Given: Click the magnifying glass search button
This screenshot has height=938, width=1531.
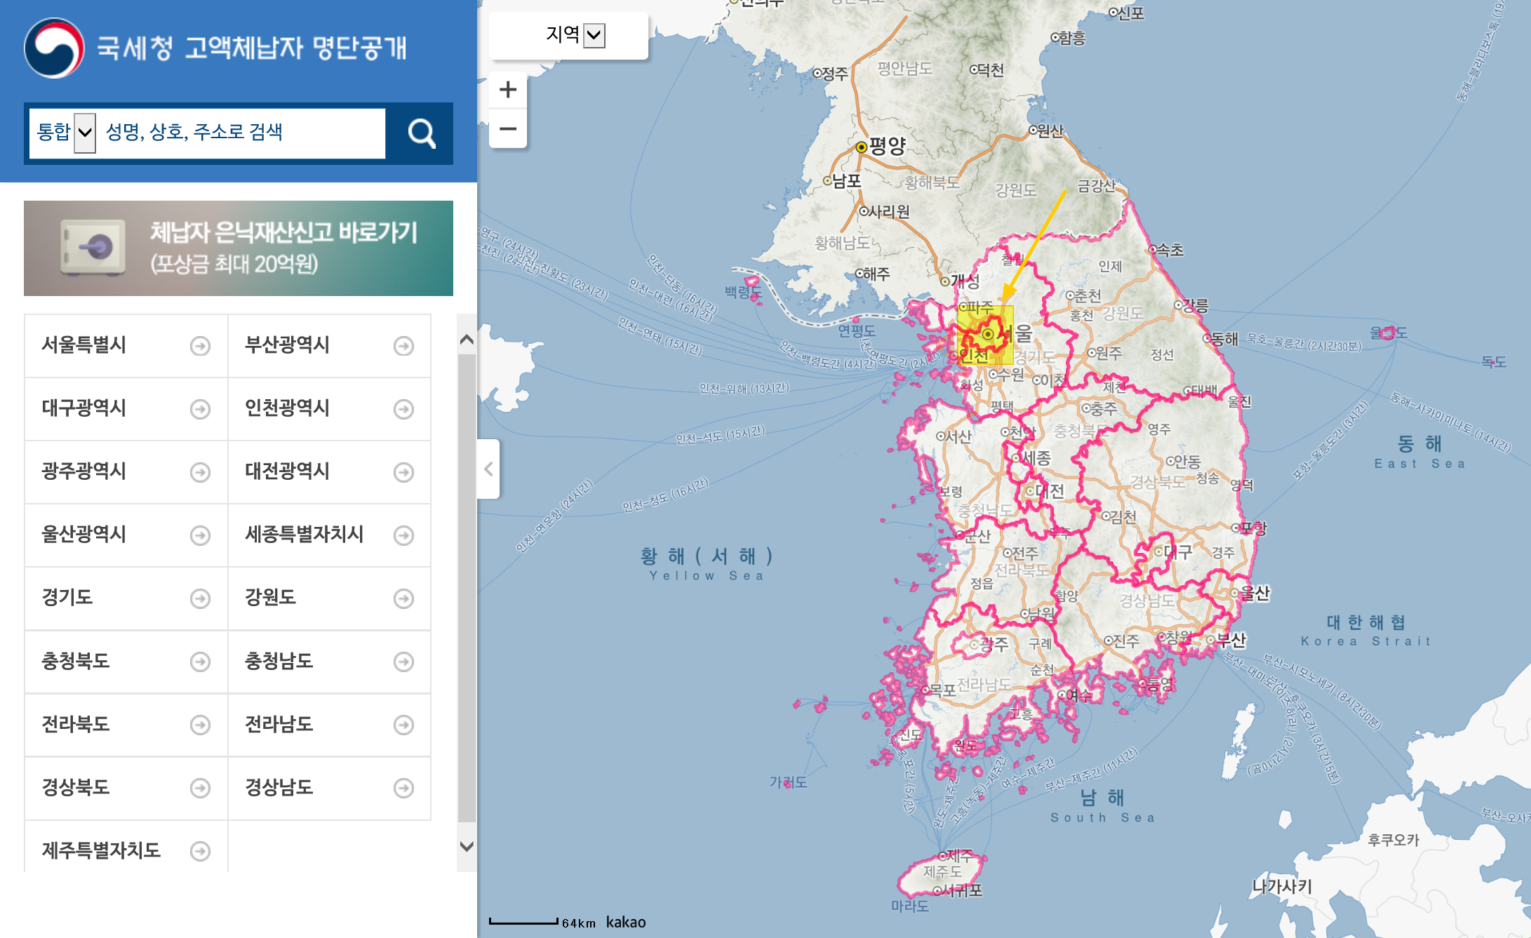Looking at the screenshot, I should (421, 133).
